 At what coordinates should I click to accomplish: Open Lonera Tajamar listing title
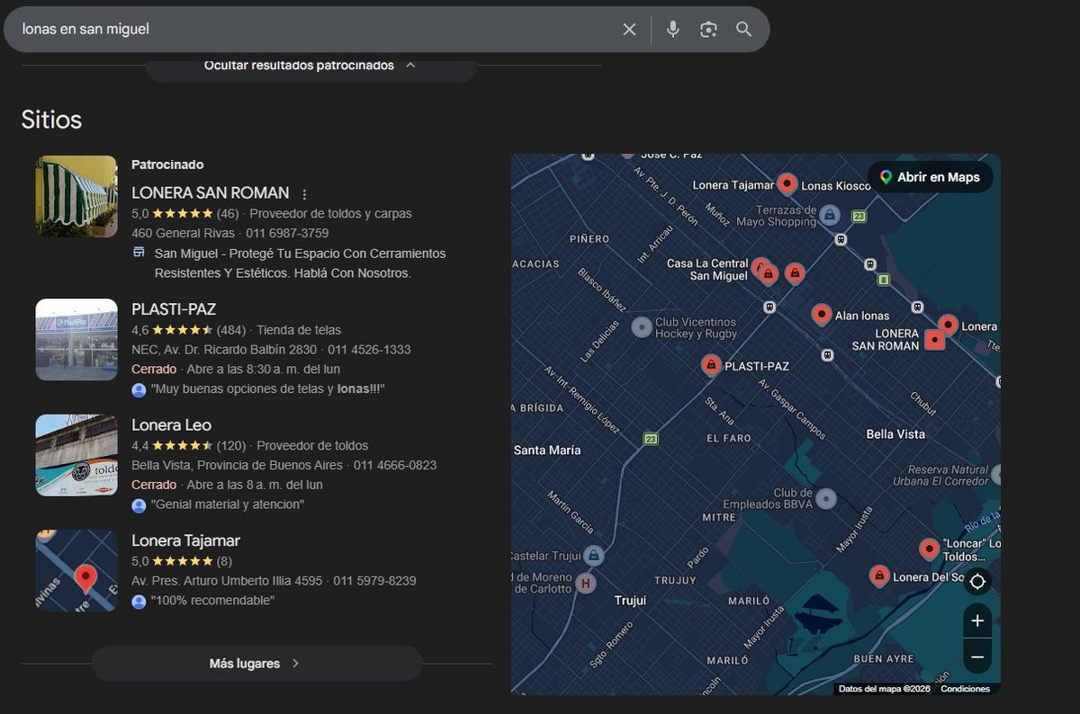(185, 540)
